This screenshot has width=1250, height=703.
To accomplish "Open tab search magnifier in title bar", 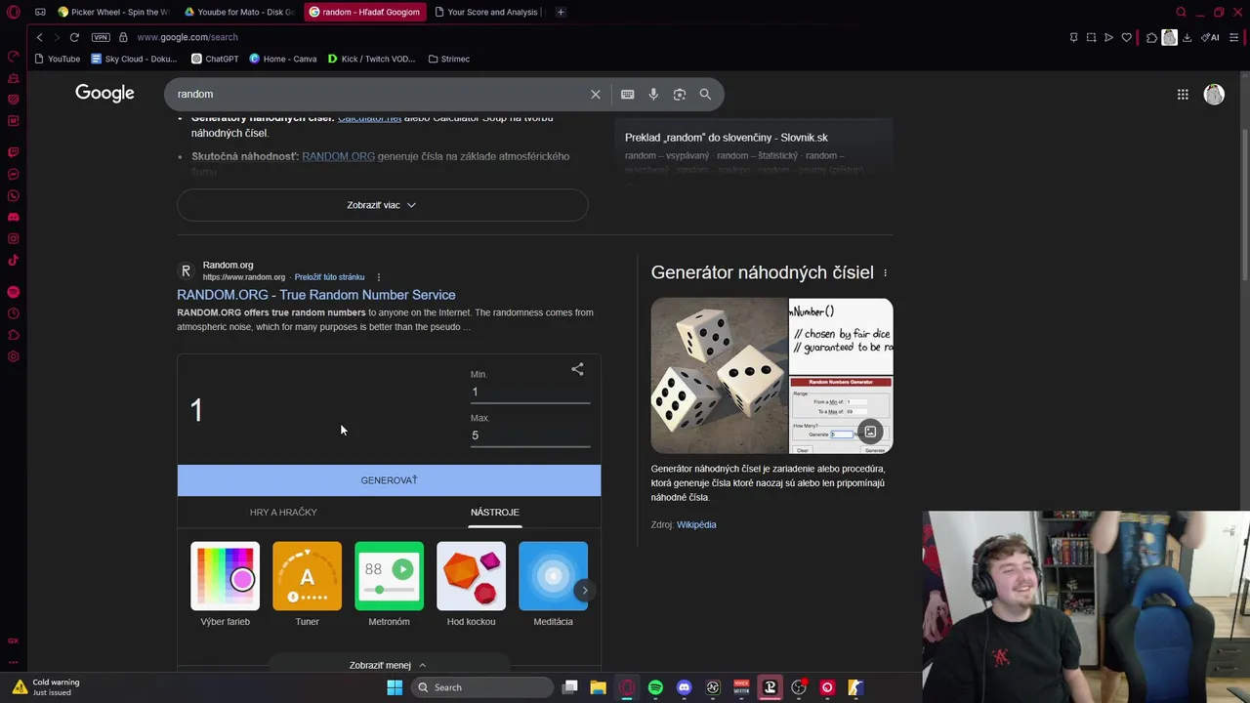I will (x=1181, y=12).
